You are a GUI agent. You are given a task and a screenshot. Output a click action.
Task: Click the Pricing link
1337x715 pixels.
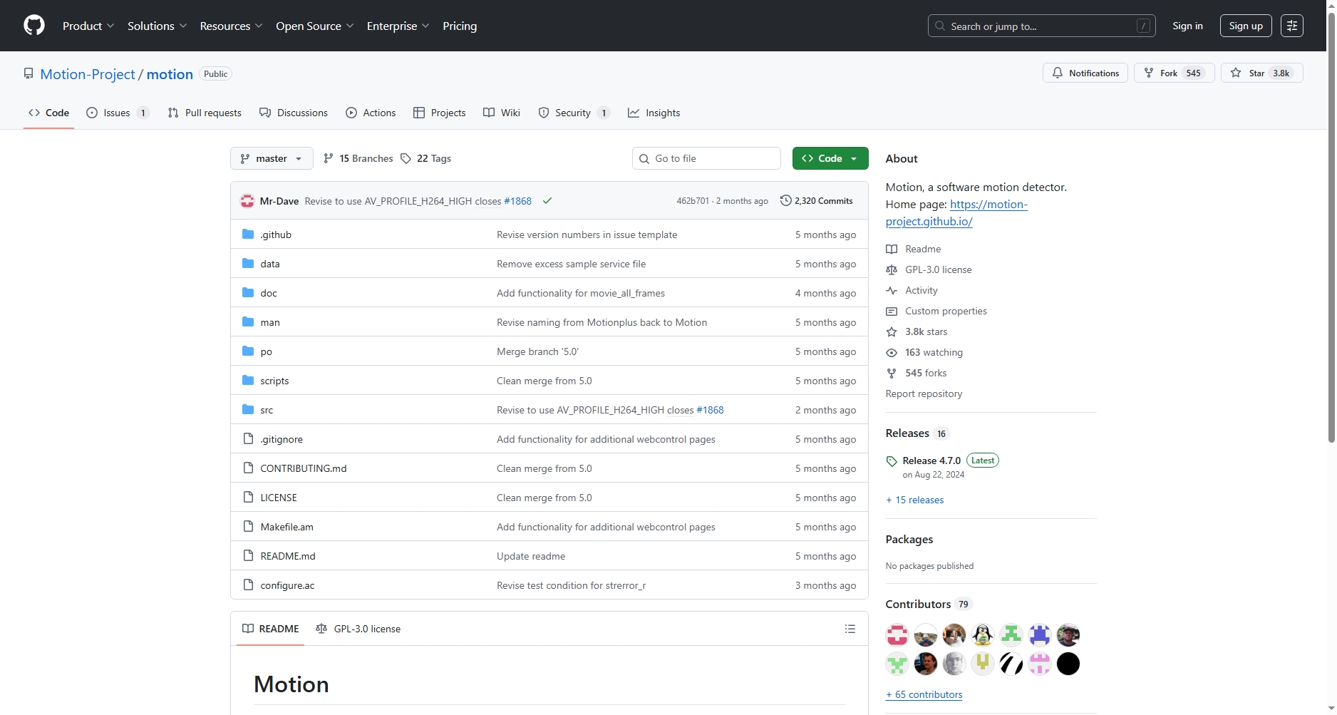[x=460, y=26]
